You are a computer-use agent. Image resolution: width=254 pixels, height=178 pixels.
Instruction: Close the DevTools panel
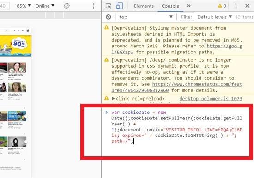point(247,6)
